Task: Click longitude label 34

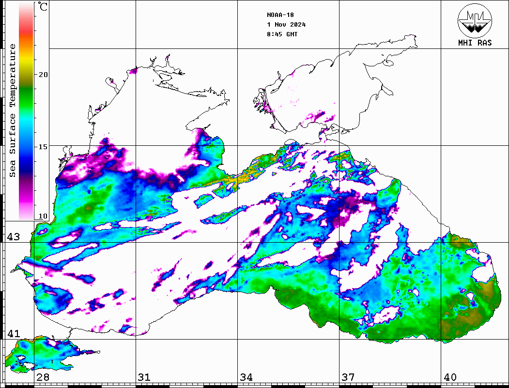Action: tap(246, 377)
